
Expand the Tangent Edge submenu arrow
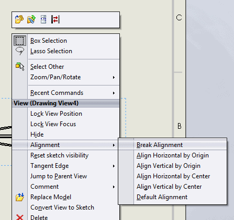click(x=114, y=166)
